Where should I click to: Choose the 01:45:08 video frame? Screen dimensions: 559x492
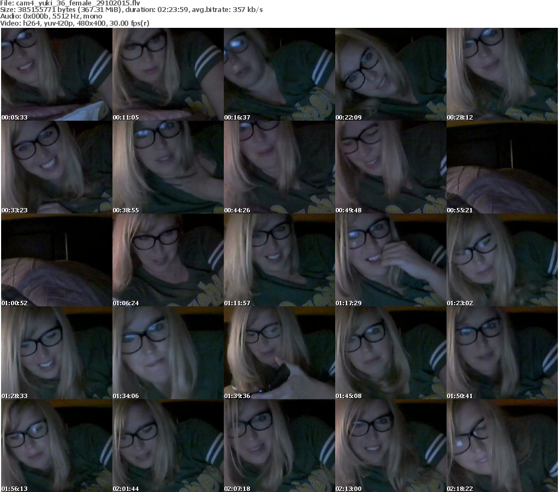tap(391, 353)
